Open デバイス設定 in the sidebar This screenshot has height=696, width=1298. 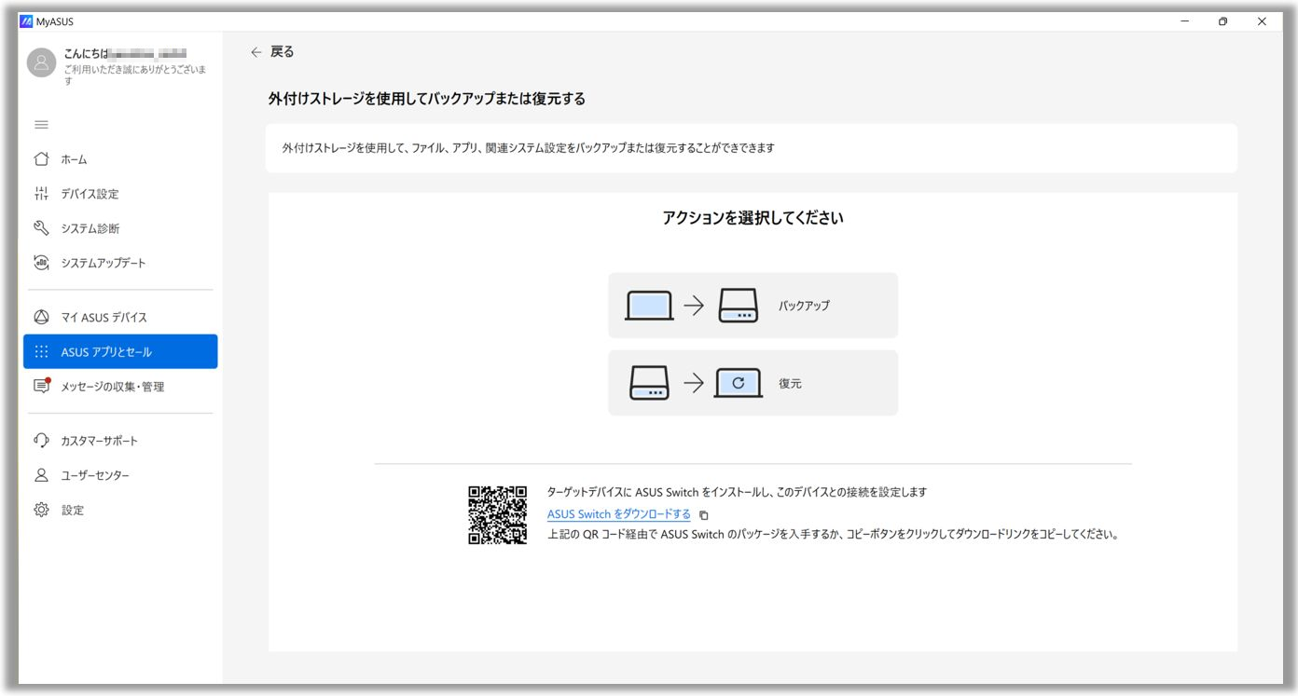[120, 194]
